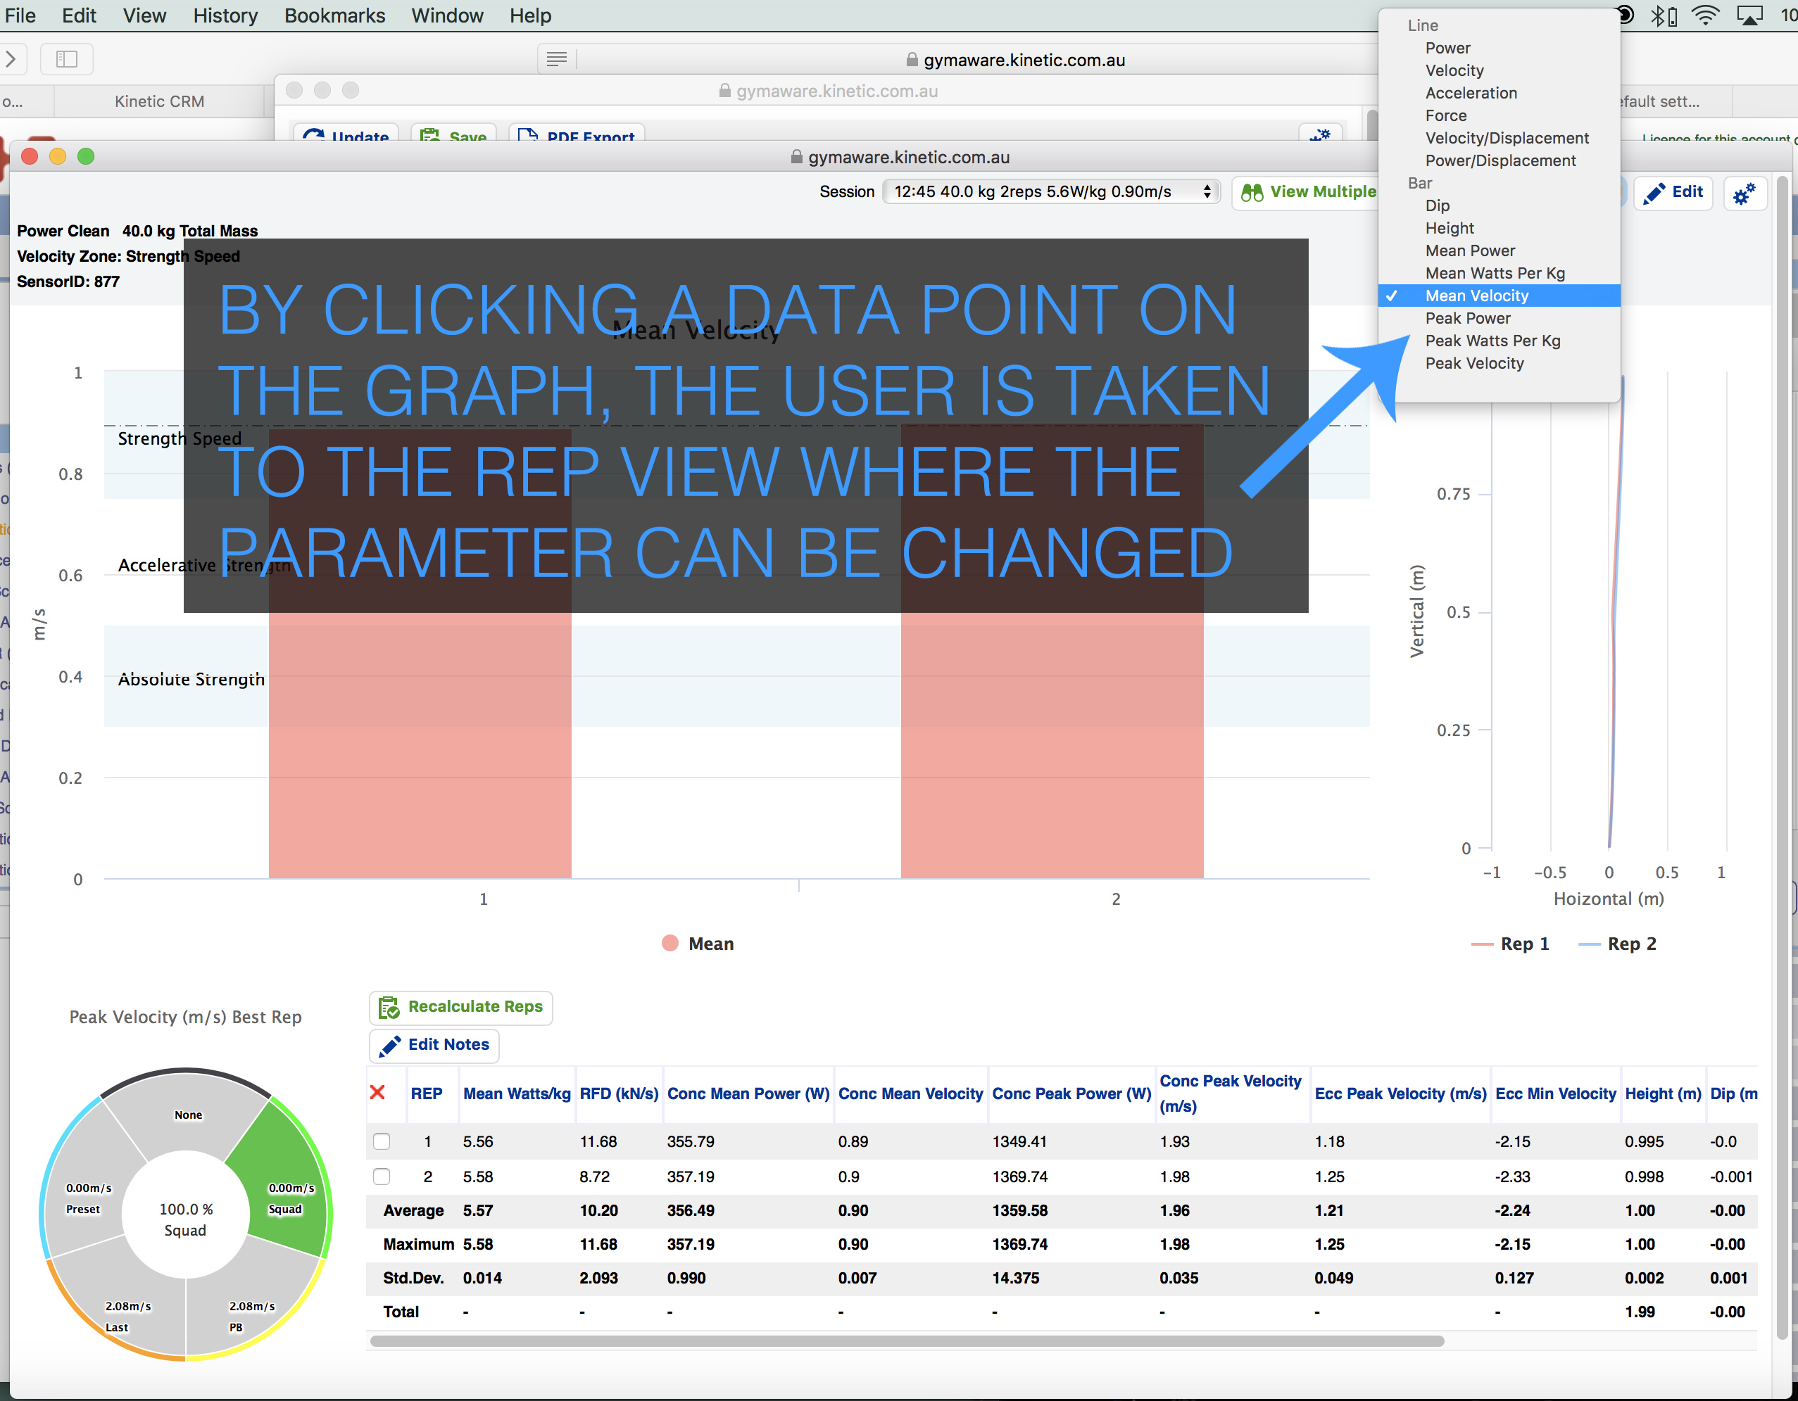Toggle the Rep 1 legend line
The image size is (1798, 1401).
pyautogui.click(x=1510, y=944)
